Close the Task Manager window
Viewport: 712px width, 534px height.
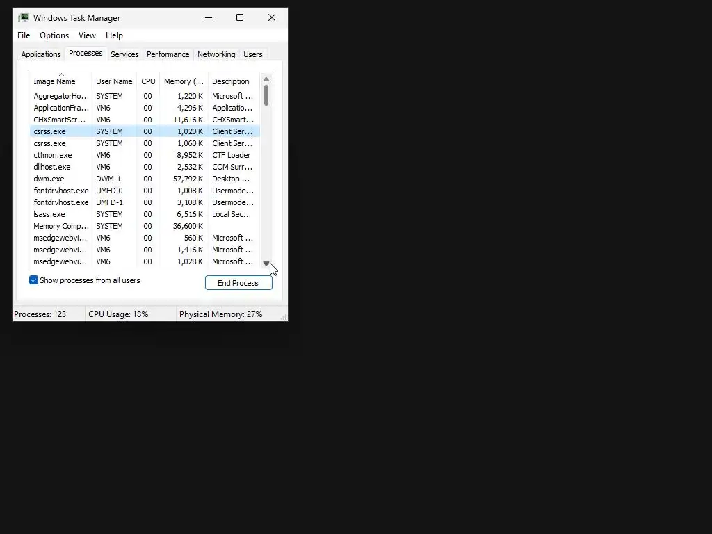[272, 17]
